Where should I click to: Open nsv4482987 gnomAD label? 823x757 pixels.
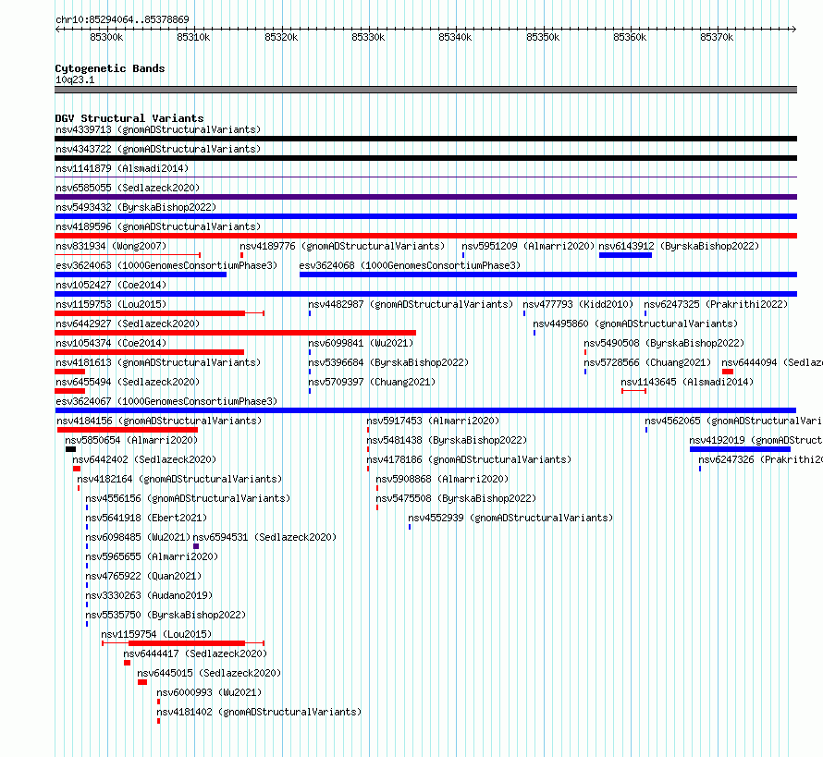(411, 304)
